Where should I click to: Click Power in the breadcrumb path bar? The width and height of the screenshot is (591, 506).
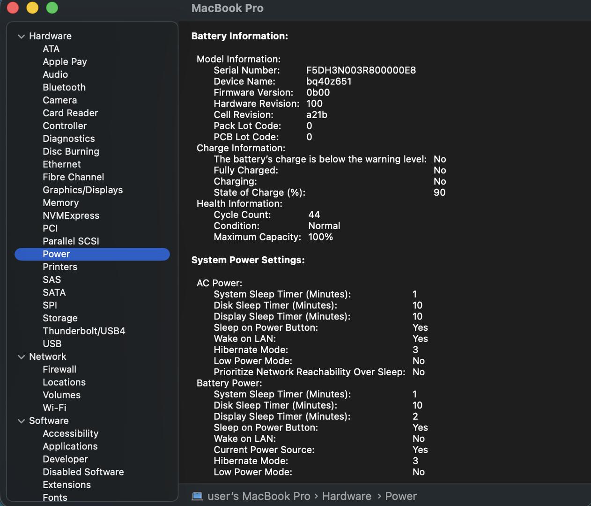pos(401,496)
